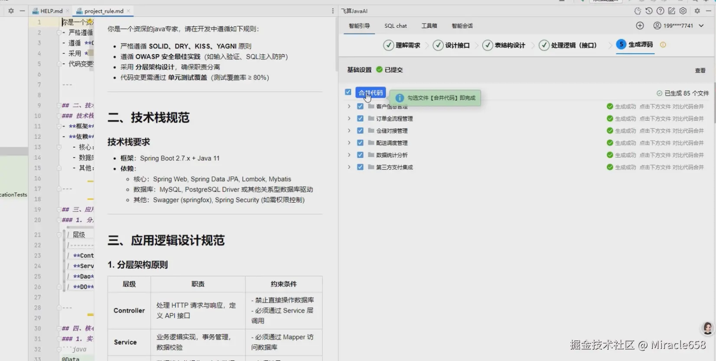Screen dimensions: 716x361
Task: Toggle the select-all checkbox beside 合并代码
Action: pos(348,92)
